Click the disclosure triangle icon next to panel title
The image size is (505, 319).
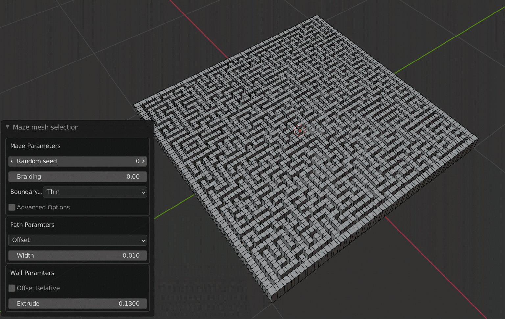[x=7, y=127]
